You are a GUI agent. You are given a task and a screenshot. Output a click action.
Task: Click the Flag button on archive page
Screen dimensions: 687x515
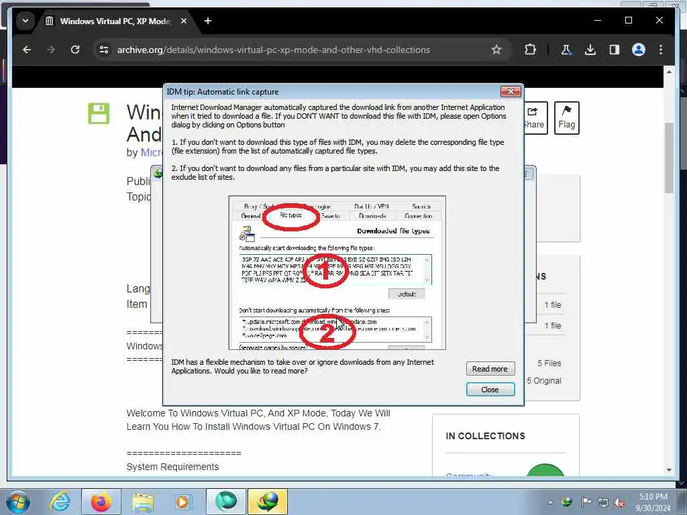point(566,118)
